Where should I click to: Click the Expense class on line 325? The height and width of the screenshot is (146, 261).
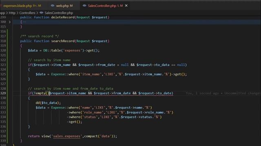(x=58, y=74)
